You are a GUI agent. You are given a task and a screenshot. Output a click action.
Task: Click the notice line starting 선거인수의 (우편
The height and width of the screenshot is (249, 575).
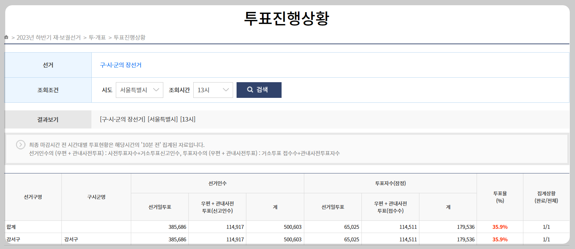[184, 153]
